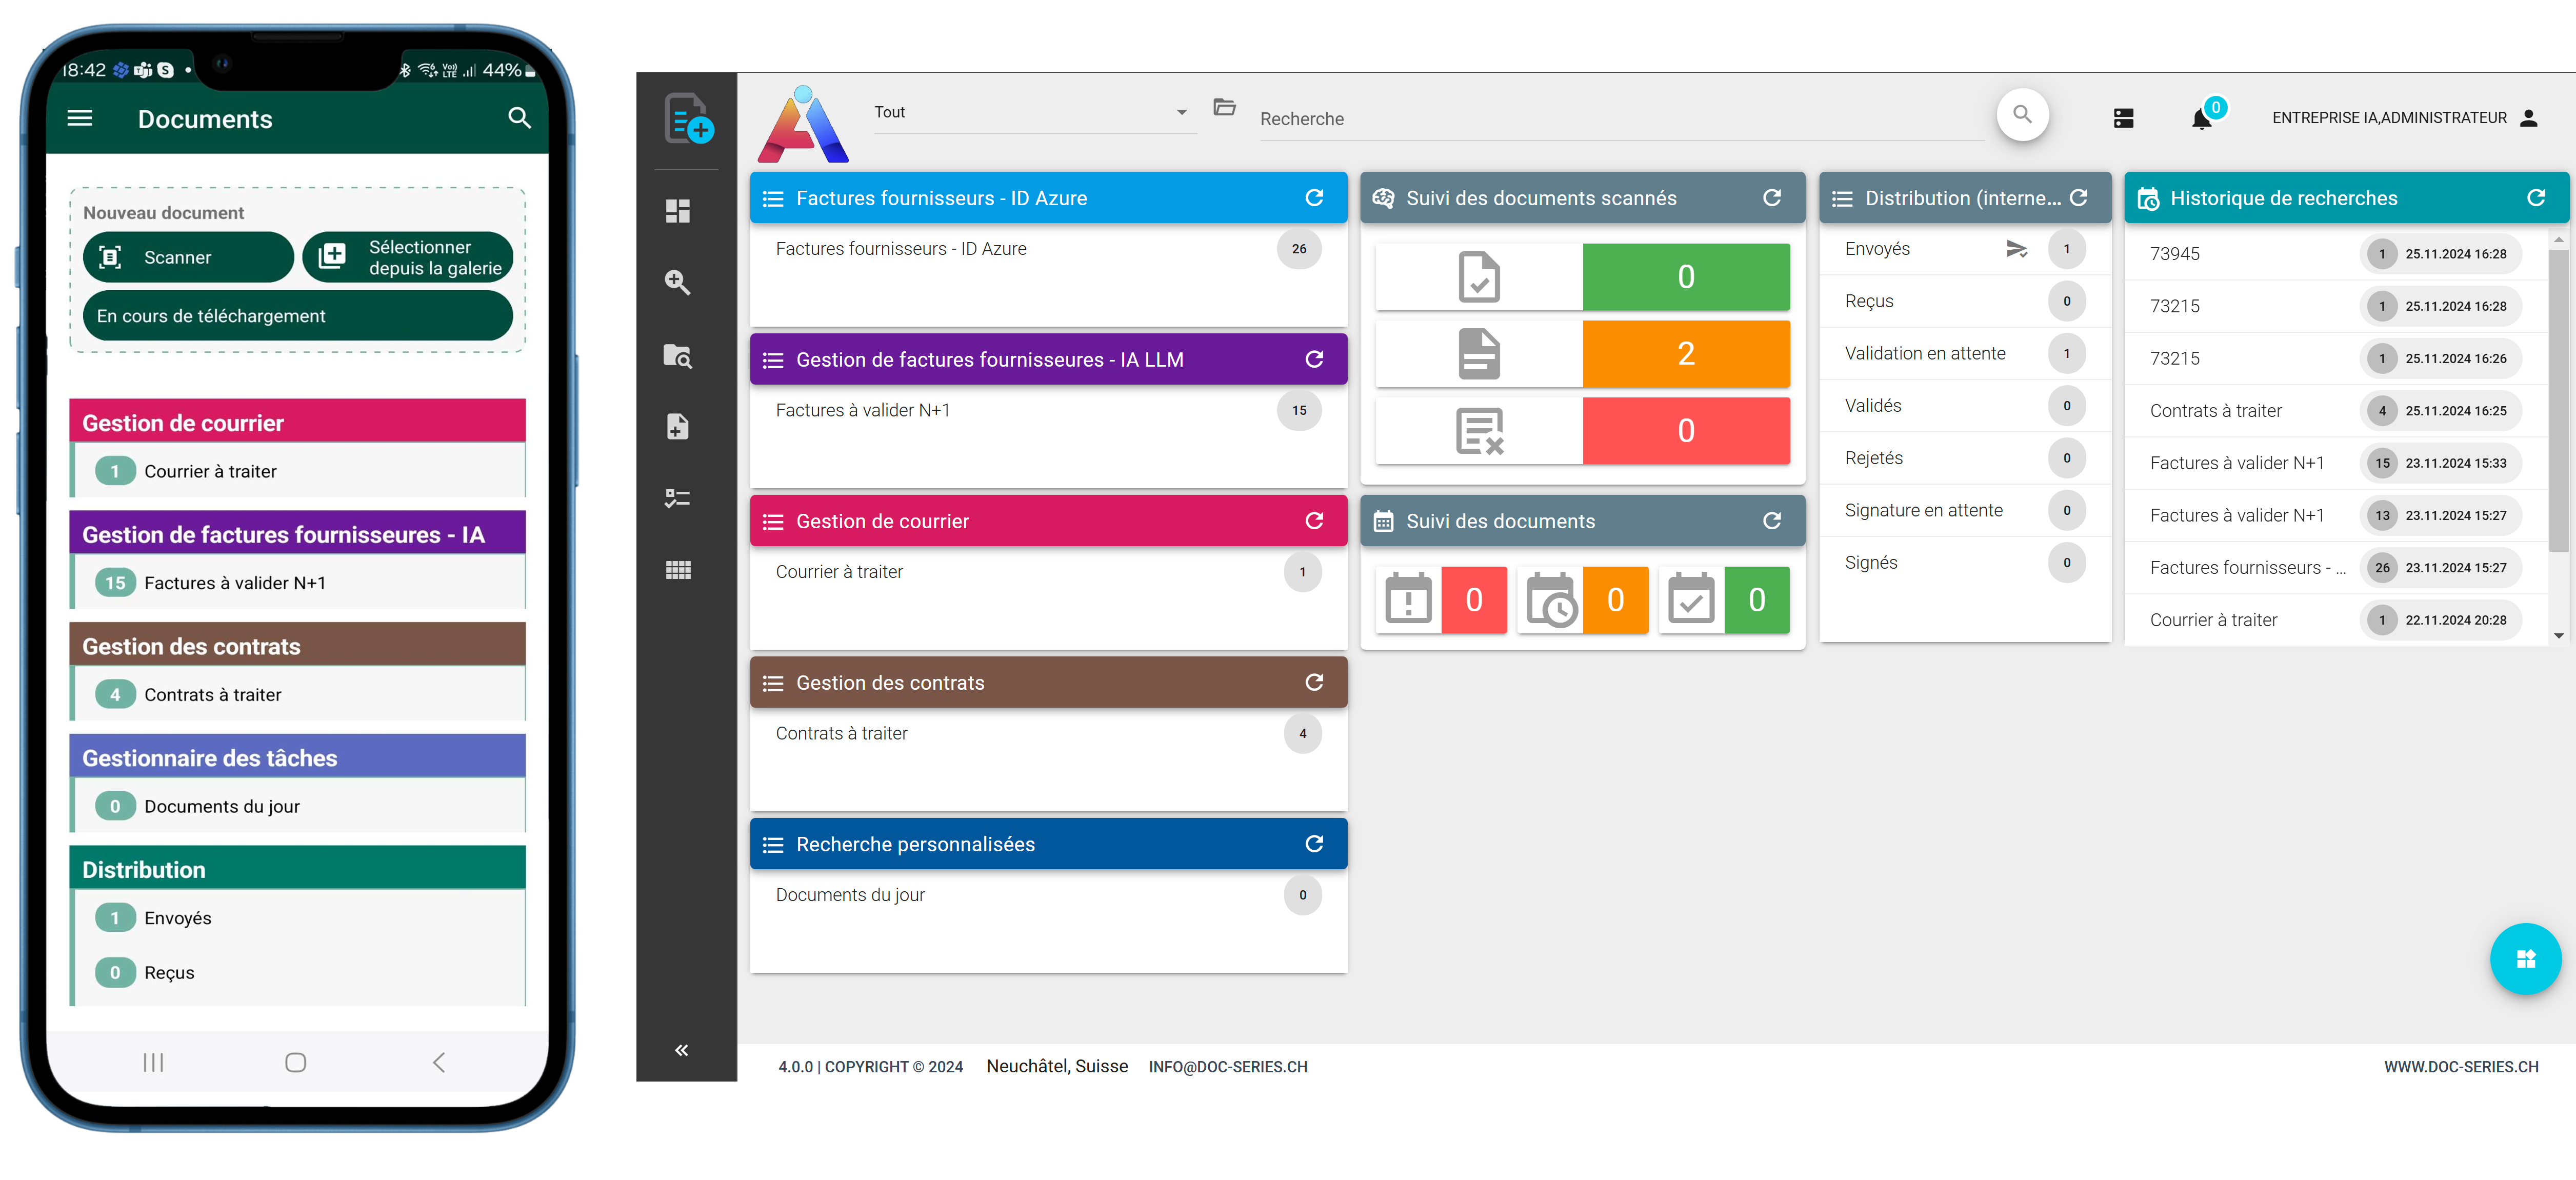Click the round search magnifier button
Viewport: 2576px width, 1180px height.
click(x=2022, y=115)
